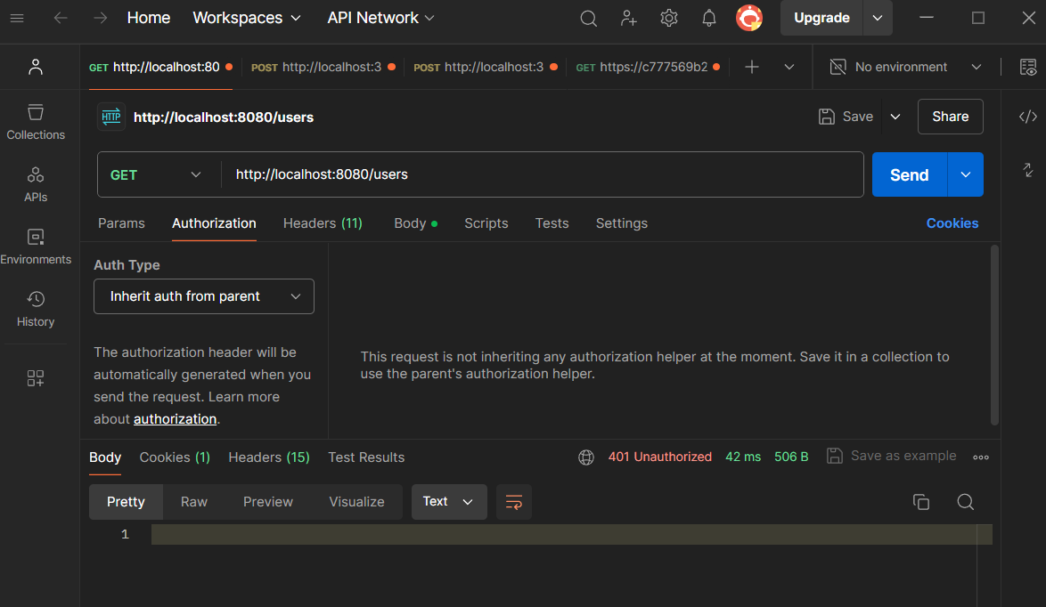This screenshot has height=607, width=1046.
Task: Open the Send options chevron
Action: 965,174
